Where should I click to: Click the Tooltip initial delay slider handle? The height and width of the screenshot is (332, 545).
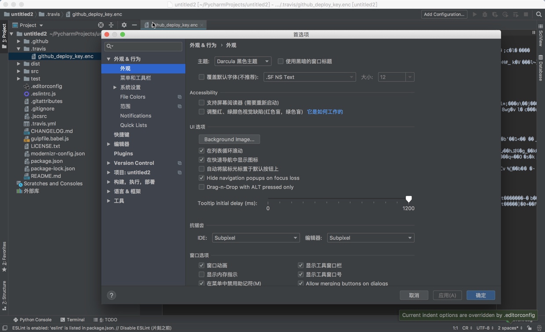pyautogui.click(x=409, y=199)
